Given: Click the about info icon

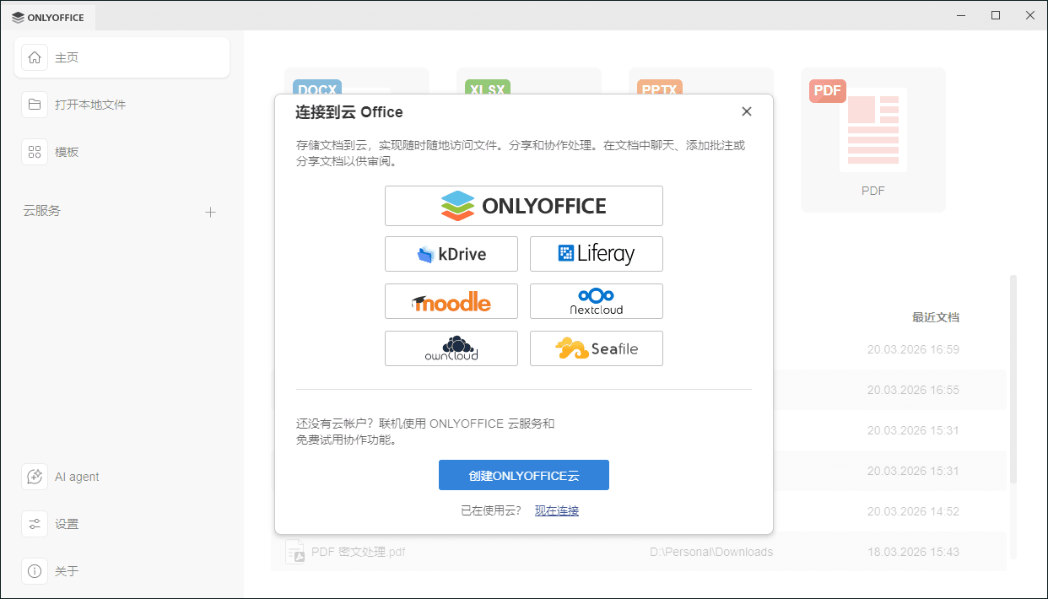Looking at the screenshot, I should click(x=35, y=571).
